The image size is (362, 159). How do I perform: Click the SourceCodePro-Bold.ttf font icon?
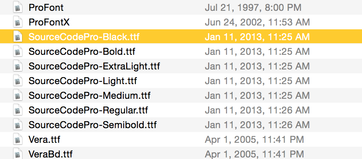click(x=18, y=51)
